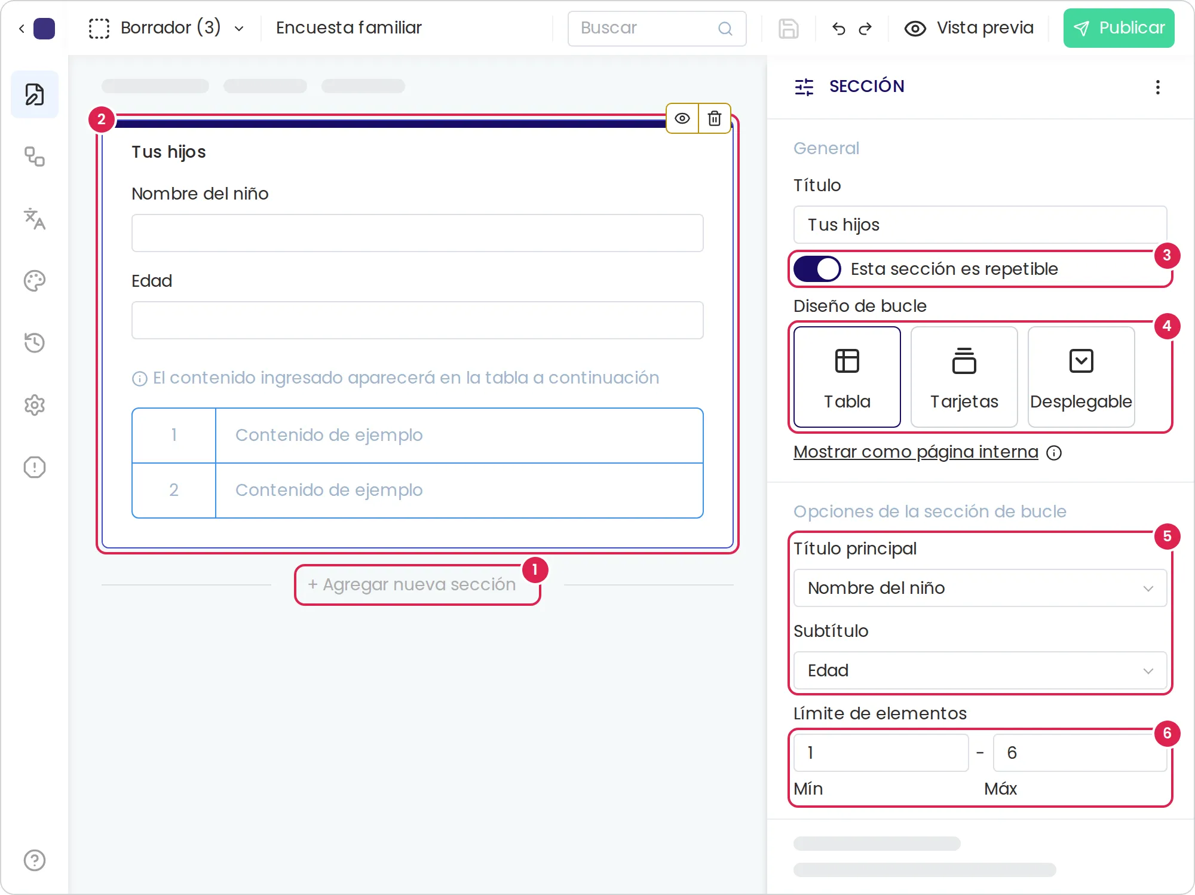Toggle visibility of the Tus hijos section
Screen dimensions: 1195x895
[x=682, y=118]
